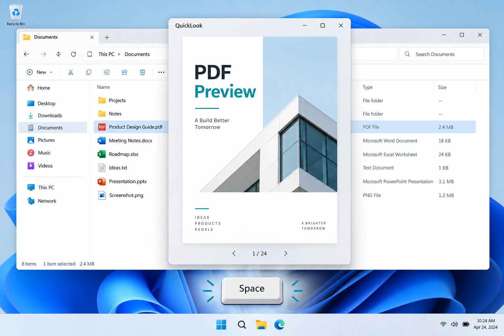Click the Search Documents field

pos(441,54)
